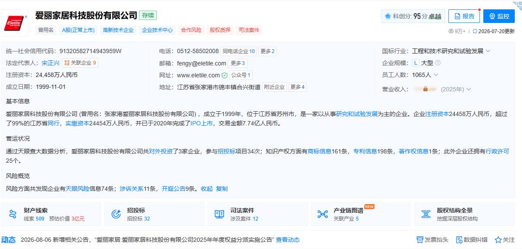Click the 产业链图谱 card icon
Viewport: 522px width, 249px height.
(323, 214)
